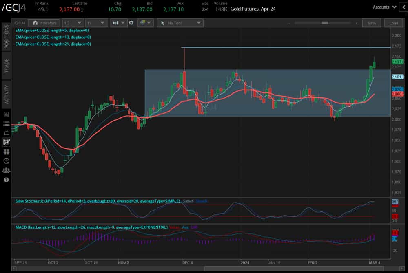Open the grid layout icon in sidebar

[x=6, y=152]
